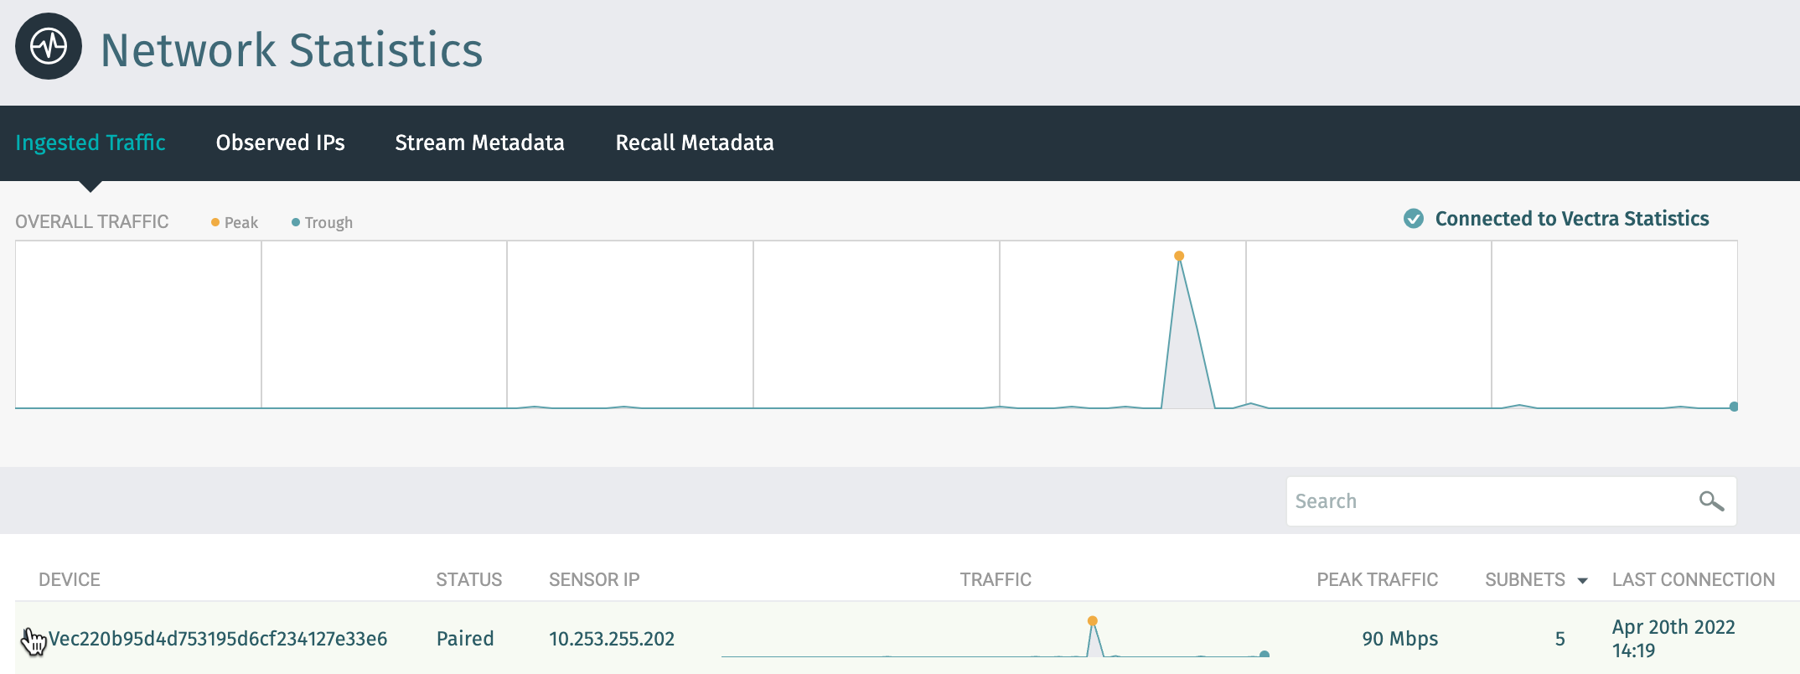Click the blue Trough legend dot

point(295,222)
